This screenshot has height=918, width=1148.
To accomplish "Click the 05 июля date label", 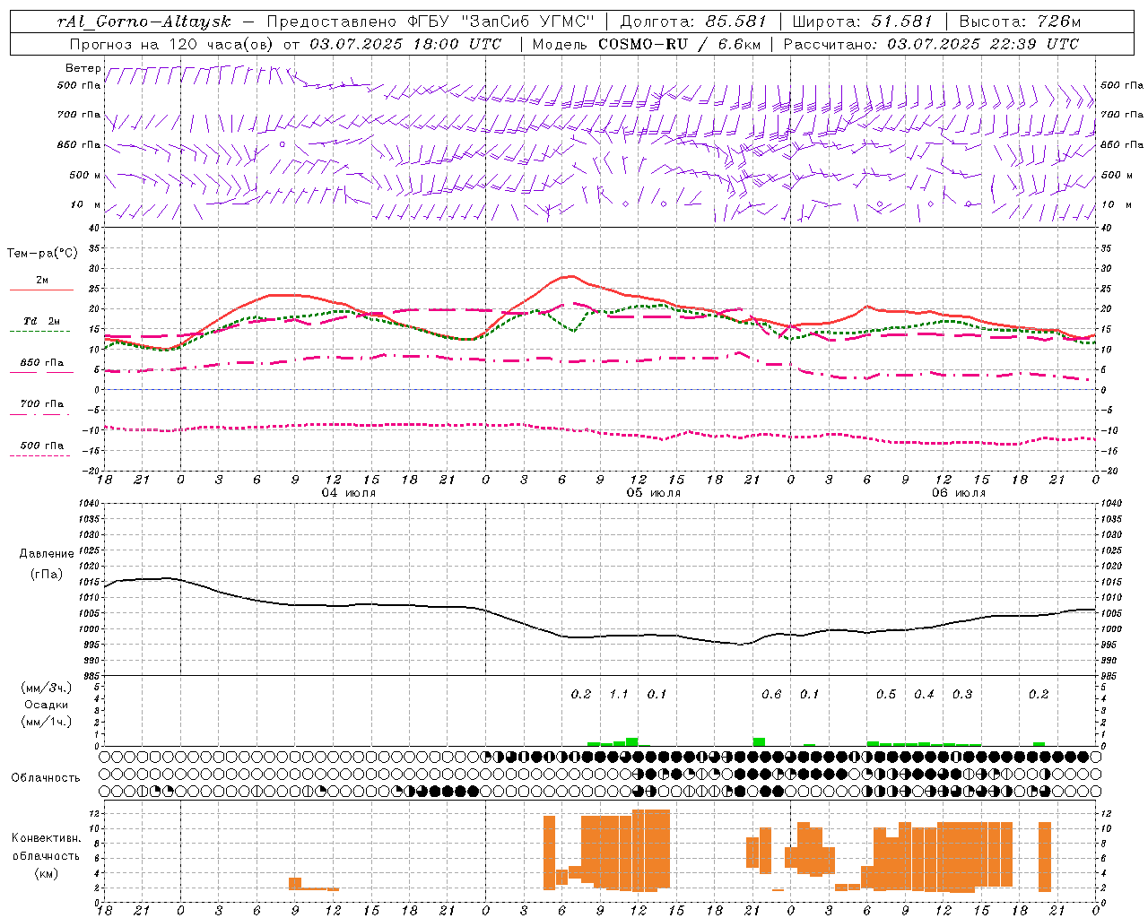I will pos(654,493).
